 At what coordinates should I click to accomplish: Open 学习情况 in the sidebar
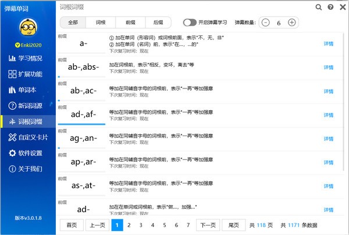pyautogui.click(x=29, y=58)
